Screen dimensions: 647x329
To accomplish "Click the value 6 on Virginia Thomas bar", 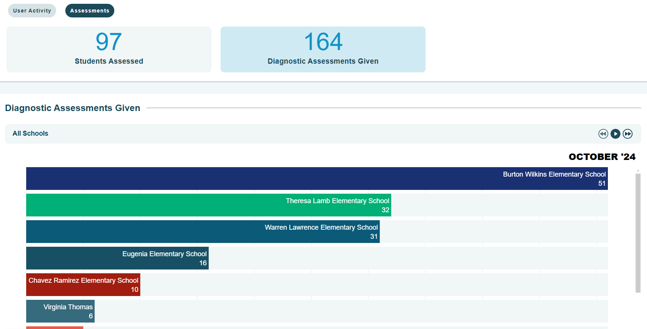I will 91,316.
